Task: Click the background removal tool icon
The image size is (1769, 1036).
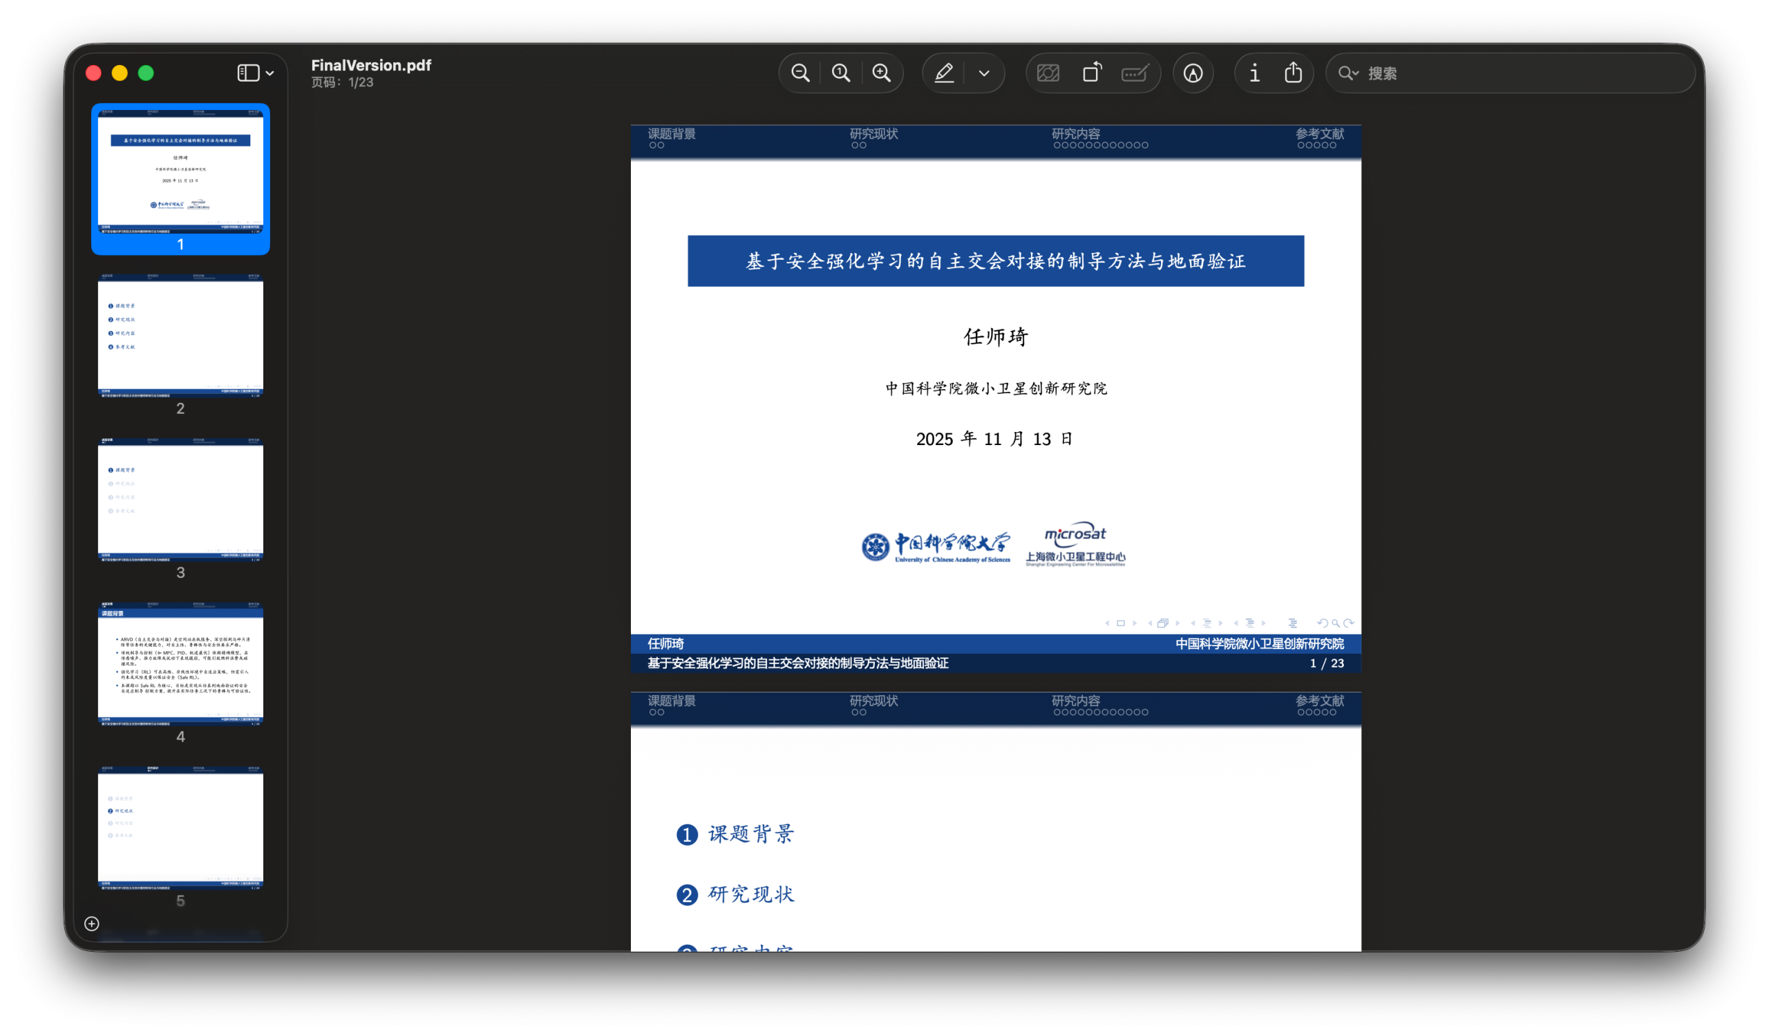Action: (1048, 73)
